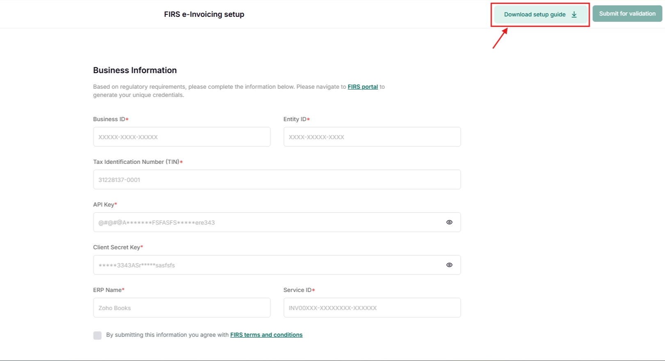This screenshot has width=665, height=361.
Task: Show the API Key with eye icon
Action: point(449,222)
